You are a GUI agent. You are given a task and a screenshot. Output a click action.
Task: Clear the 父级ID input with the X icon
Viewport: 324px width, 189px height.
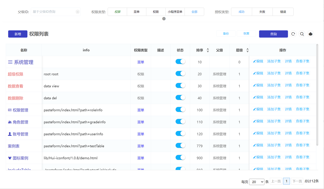click(77, 12)
